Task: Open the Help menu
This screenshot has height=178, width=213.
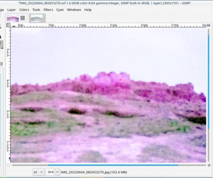Action: 88,10
